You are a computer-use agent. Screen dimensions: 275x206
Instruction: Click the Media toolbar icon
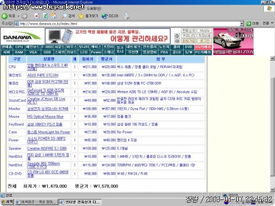[x=105, y=16]
